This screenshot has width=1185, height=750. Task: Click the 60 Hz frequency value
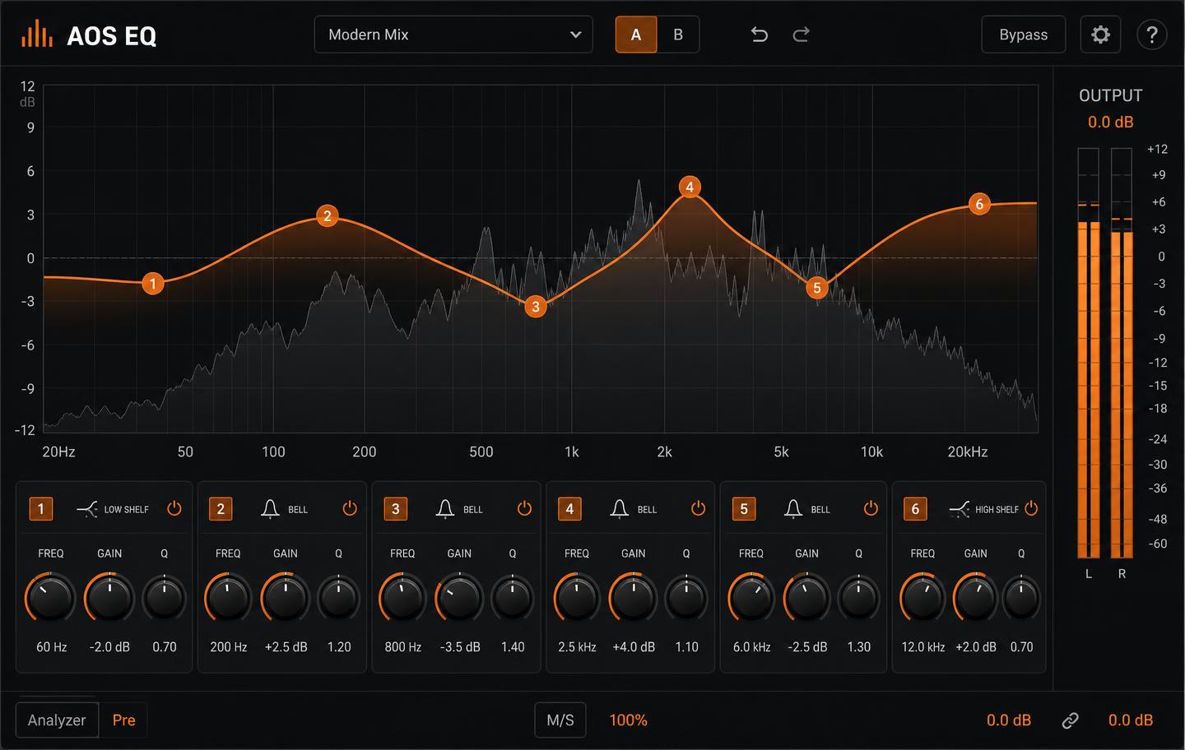(51, 647)
